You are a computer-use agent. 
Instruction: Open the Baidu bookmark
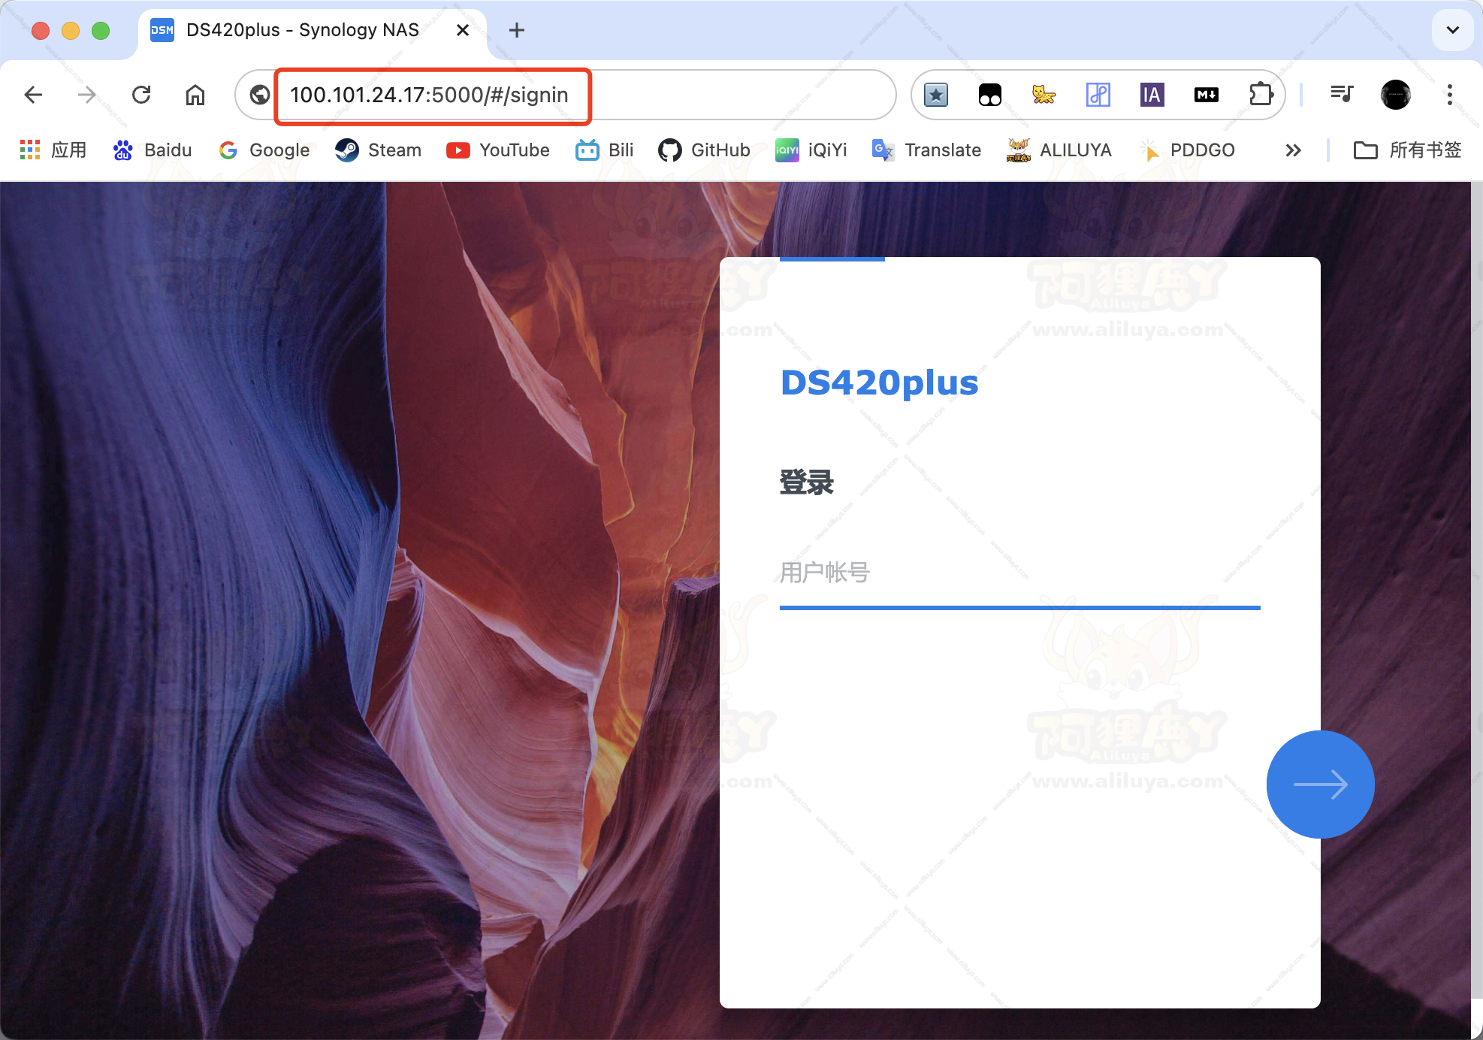click(153, 150)
